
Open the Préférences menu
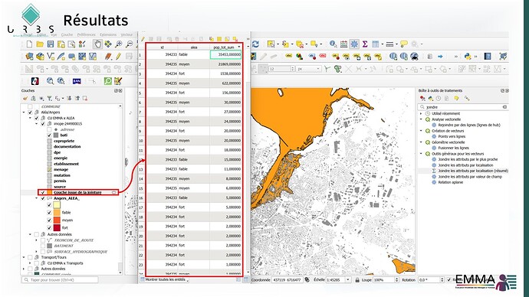tap(87, 34)
